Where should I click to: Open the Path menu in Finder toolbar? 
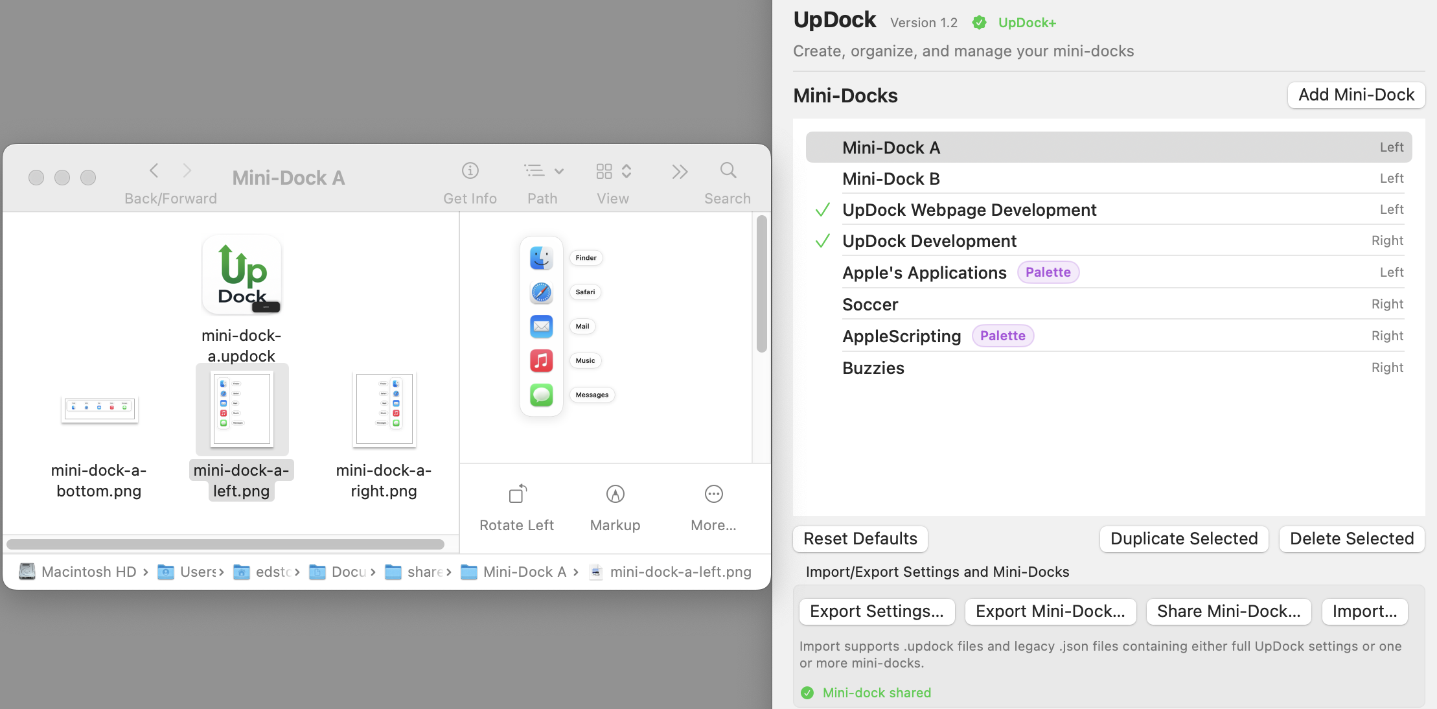pos(544,171)
